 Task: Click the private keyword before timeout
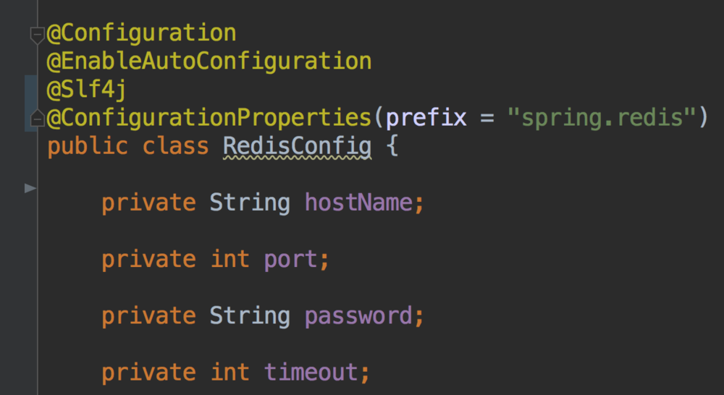click(x=148, y=372)
